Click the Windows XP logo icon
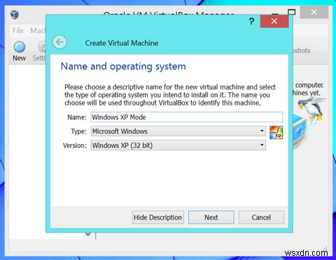The height and width of the screenshot is (260, 336). (x=276, y=132)
